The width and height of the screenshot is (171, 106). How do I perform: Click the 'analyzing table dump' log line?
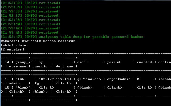(x=72, y=37)
